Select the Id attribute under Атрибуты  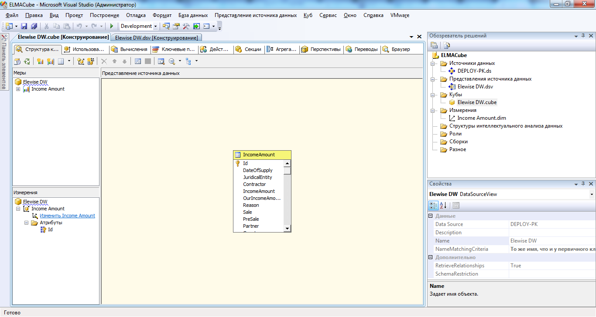[x=50, y=229]
